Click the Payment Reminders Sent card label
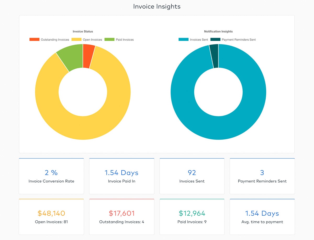Image resolution: width=314 pixels, height=240 pixels. 262,181
